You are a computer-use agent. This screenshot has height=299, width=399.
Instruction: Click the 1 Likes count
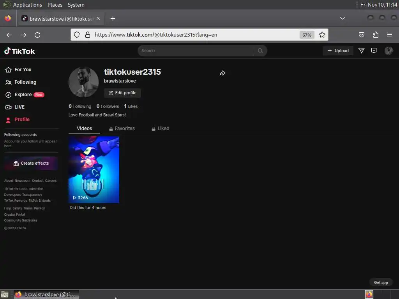(x=131, y=106)
